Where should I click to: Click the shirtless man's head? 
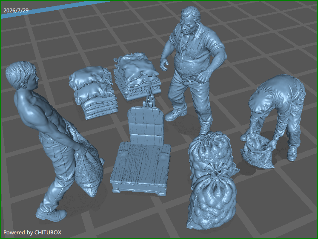point(21,75)
